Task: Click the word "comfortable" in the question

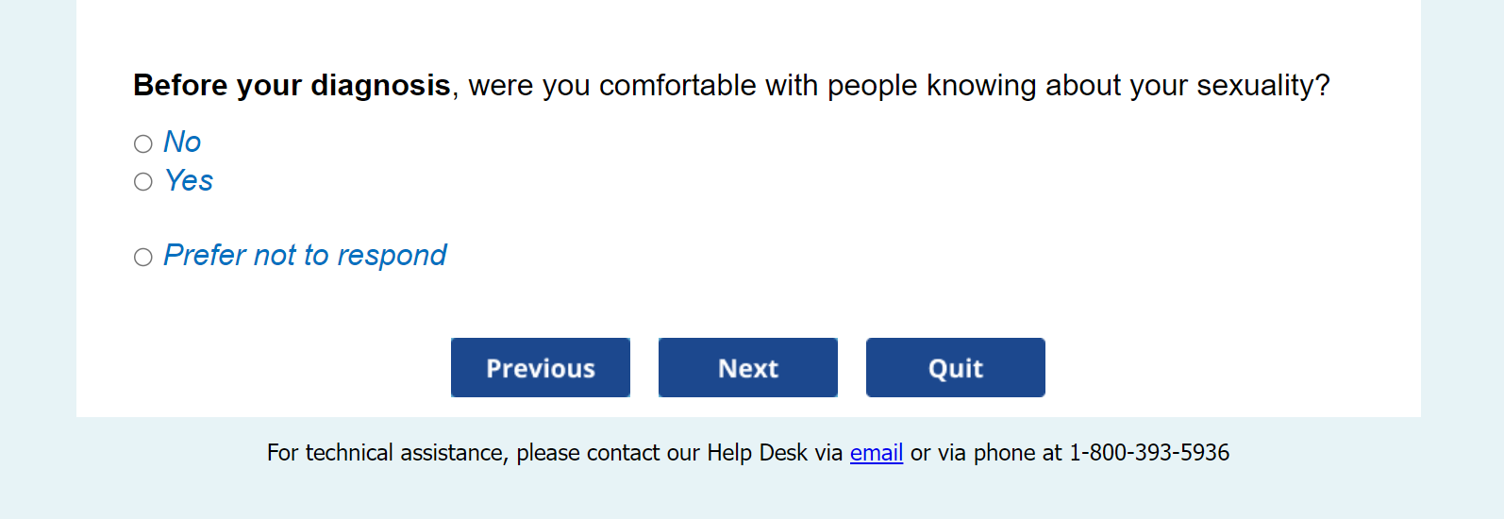Action: click(x=677, y=85)
